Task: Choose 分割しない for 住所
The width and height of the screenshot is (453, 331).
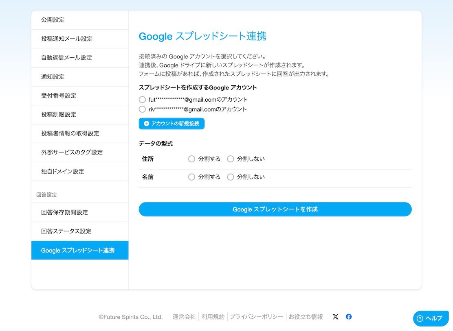Action: click(x=230, y=159)
